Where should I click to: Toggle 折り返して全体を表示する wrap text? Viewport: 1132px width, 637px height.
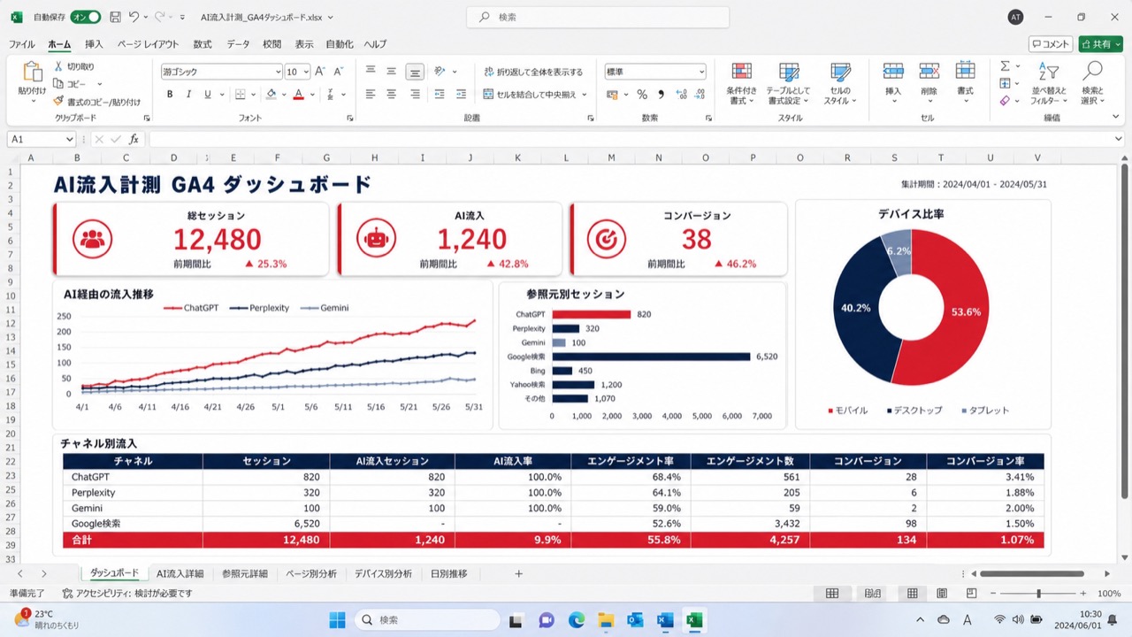532,72
